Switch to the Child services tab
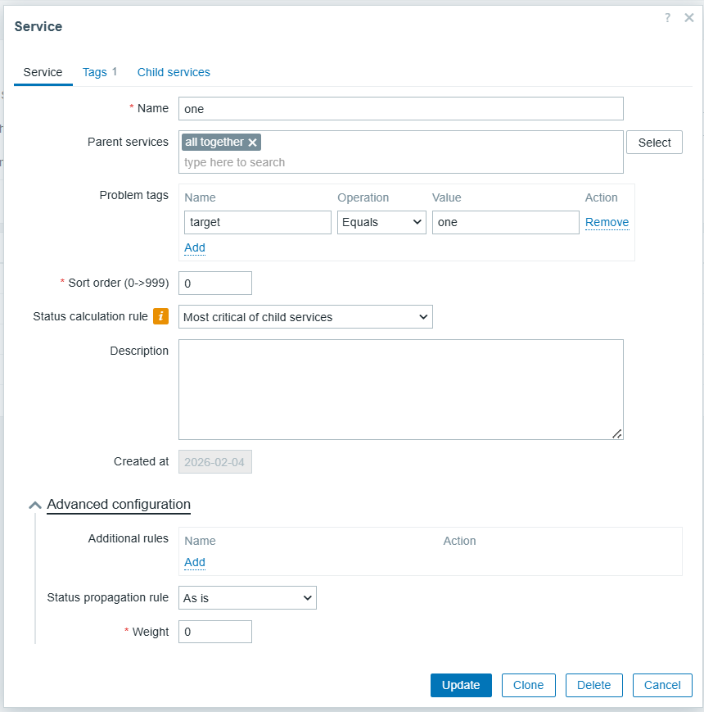 coord(174,72)
